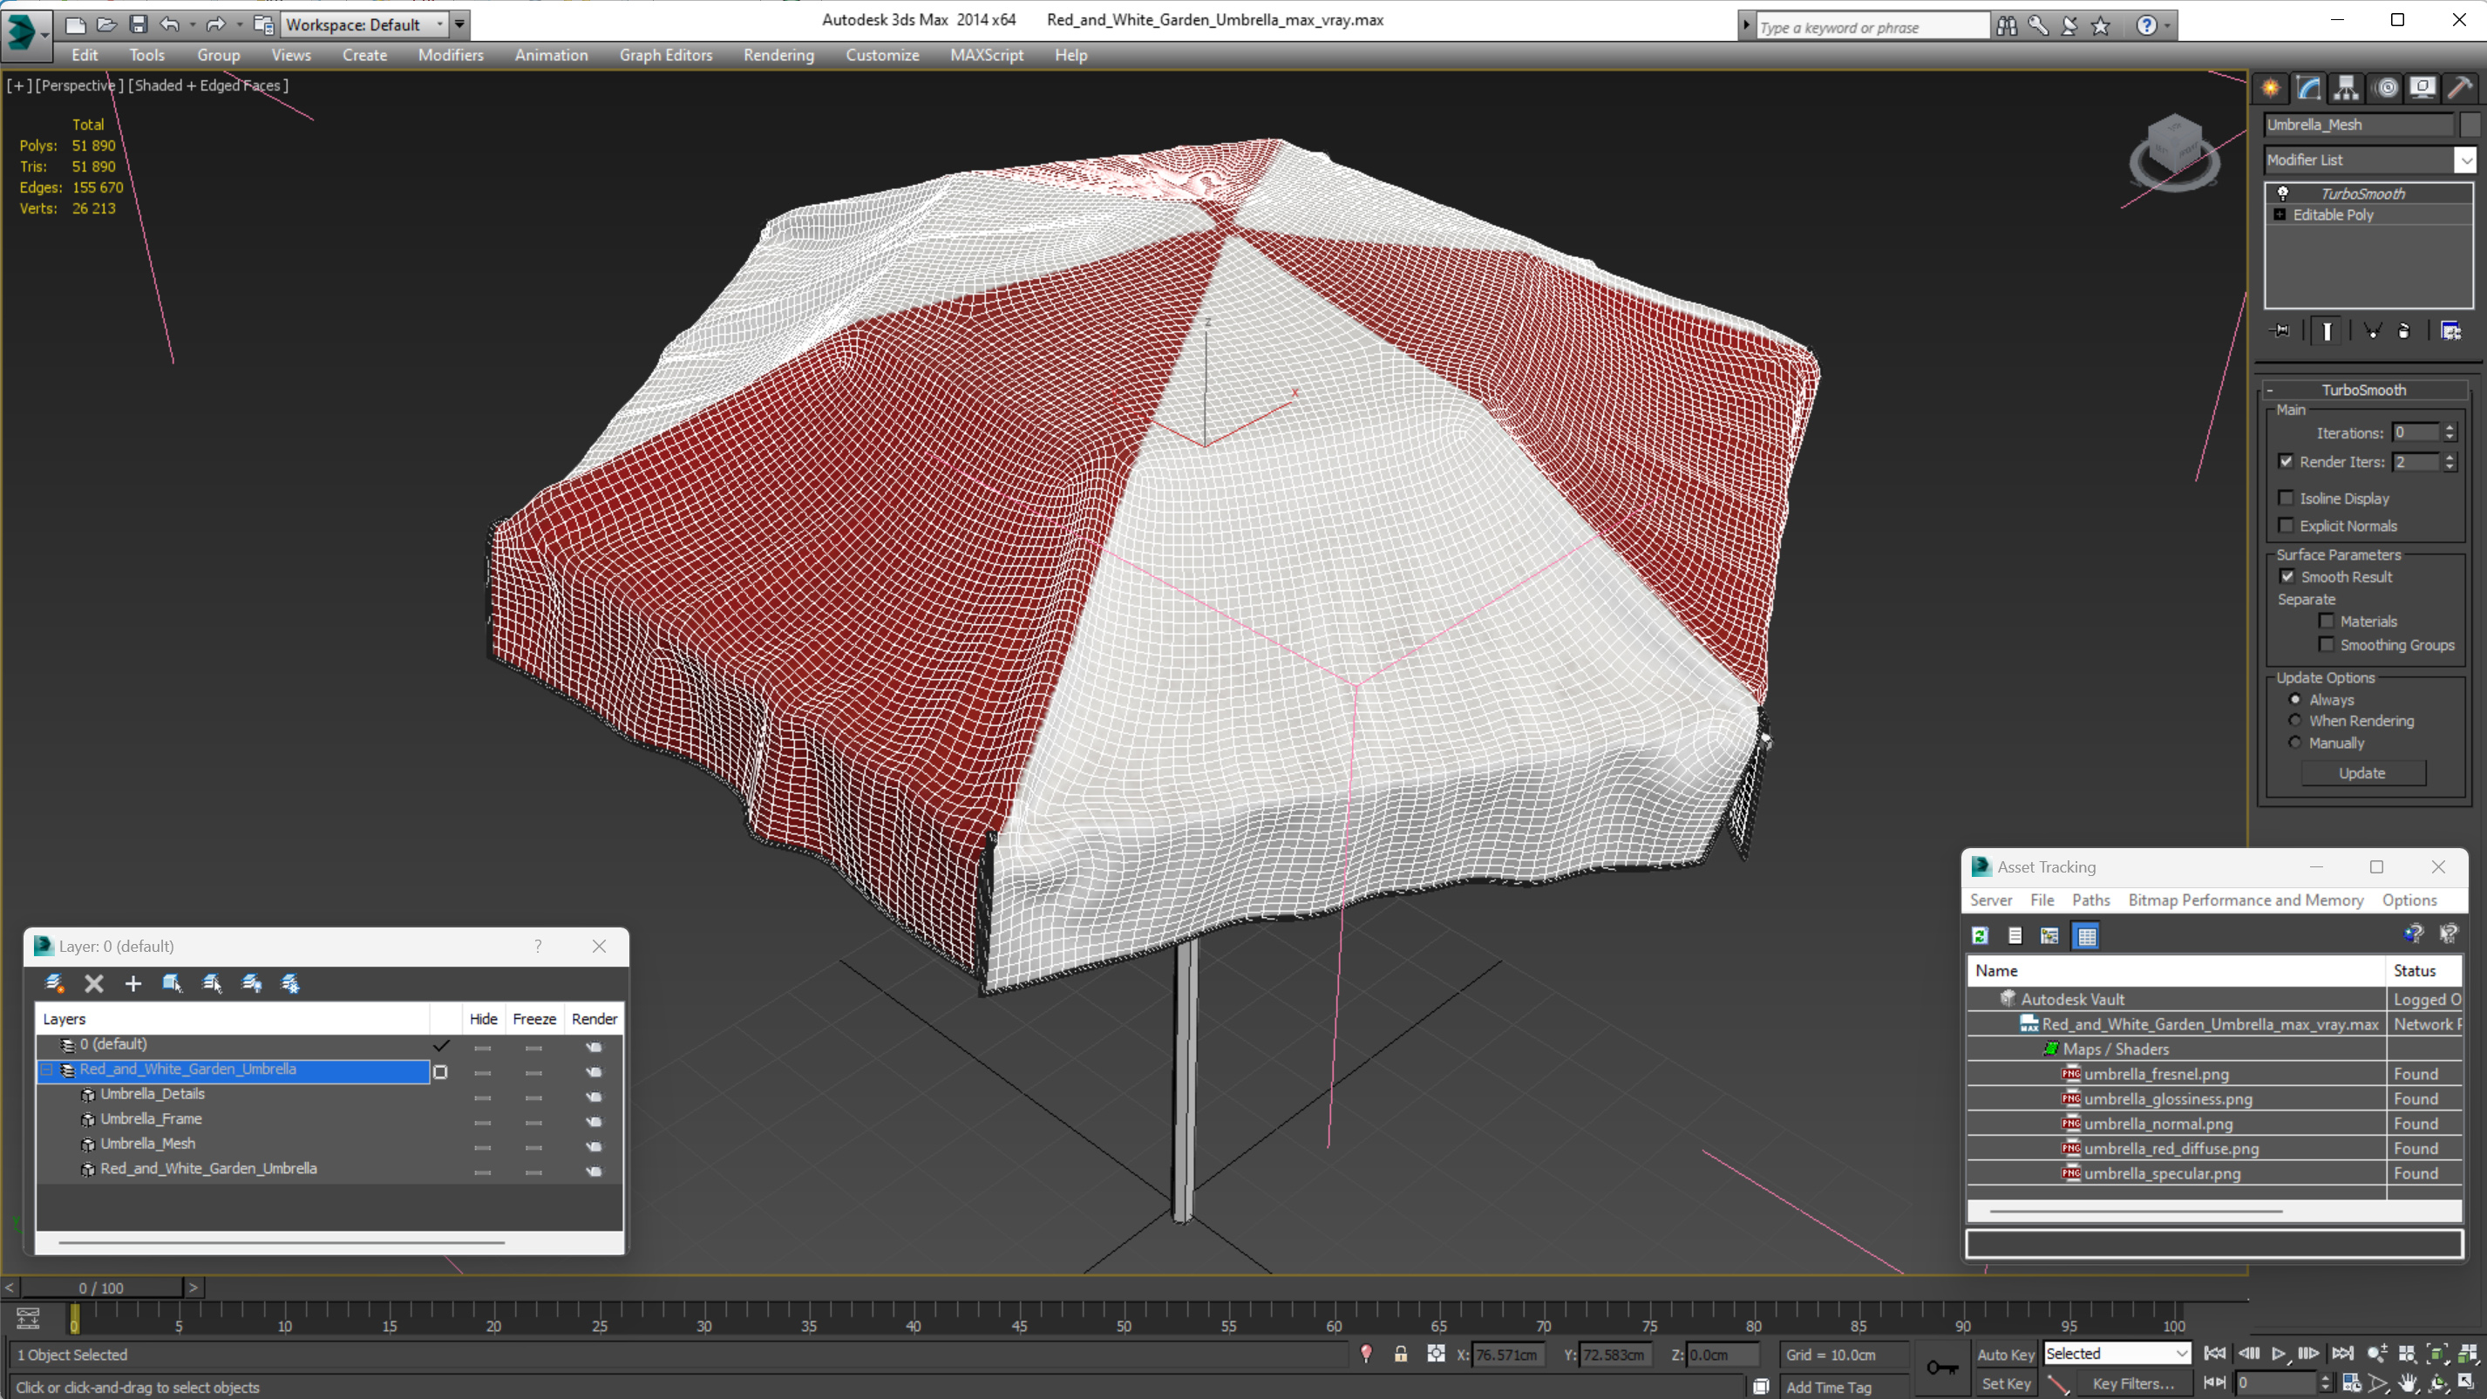Click the Save File toolbar icon
The width and height of the screenshot is (2487, 1399).
[x=138, y=24]
